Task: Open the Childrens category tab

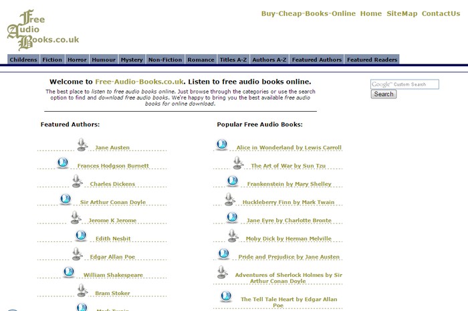Action: click(x=23, y=60)
